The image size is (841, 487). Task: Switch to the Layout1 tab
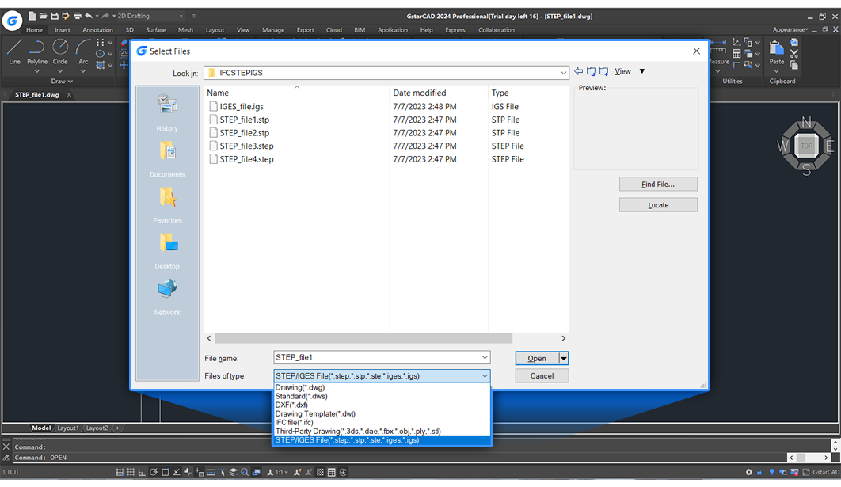[68, 428]
